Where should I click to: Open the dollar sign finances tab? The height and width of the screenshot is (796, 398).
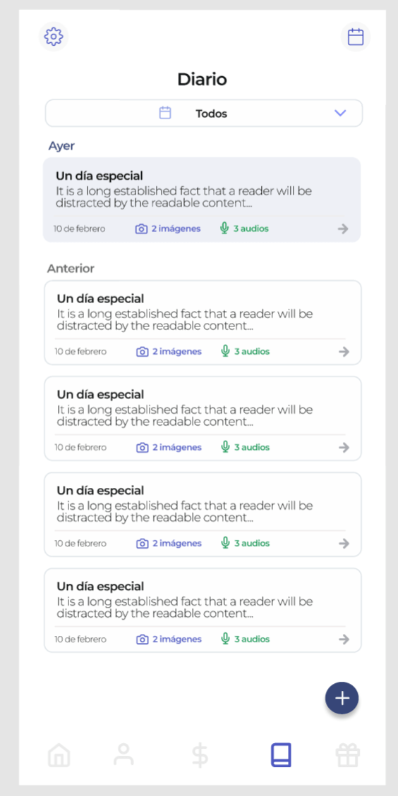[200, 755]
